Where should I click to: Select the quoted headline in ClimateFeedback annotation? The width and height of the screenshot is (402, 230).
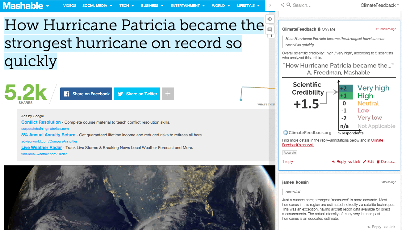point(335,42)
